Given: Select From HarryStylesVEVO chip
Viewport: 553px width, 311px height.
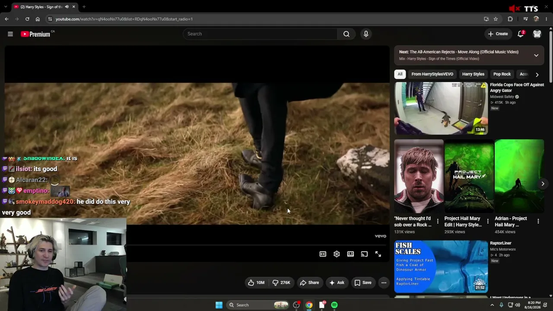Looking at the screenshot, I should (x=432, y=74).
